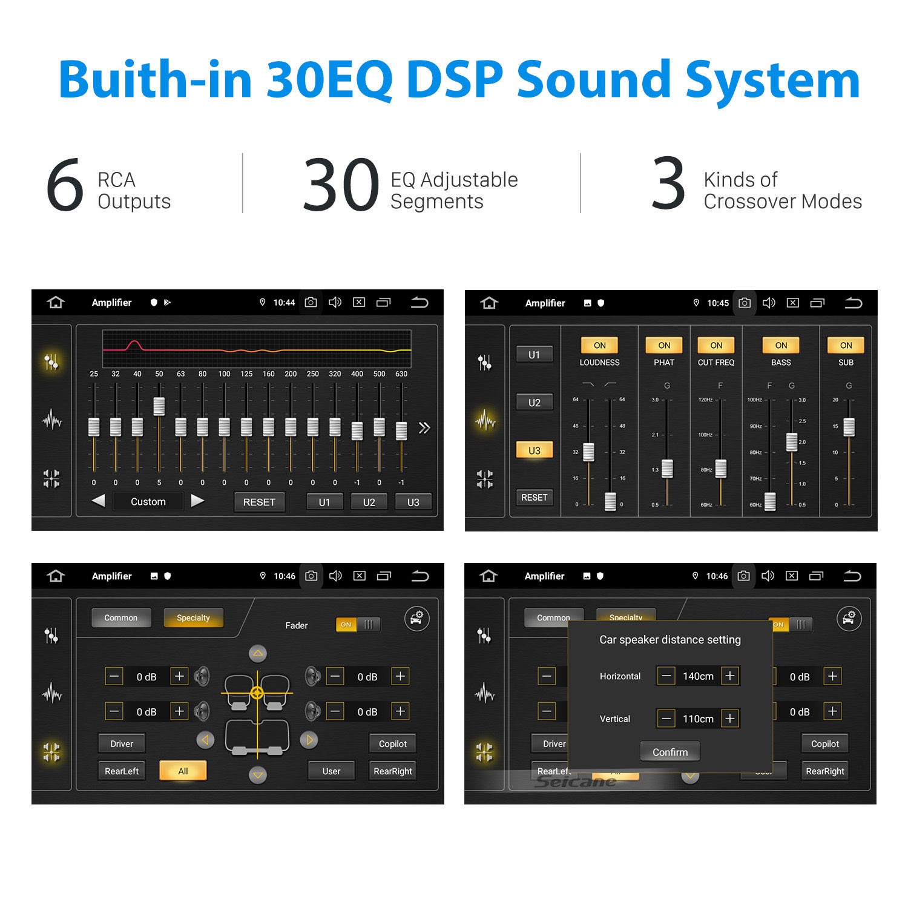Select RearLeft position in Fader screen
The width and height of the screenshot is (908, 908).
(122, 771)
